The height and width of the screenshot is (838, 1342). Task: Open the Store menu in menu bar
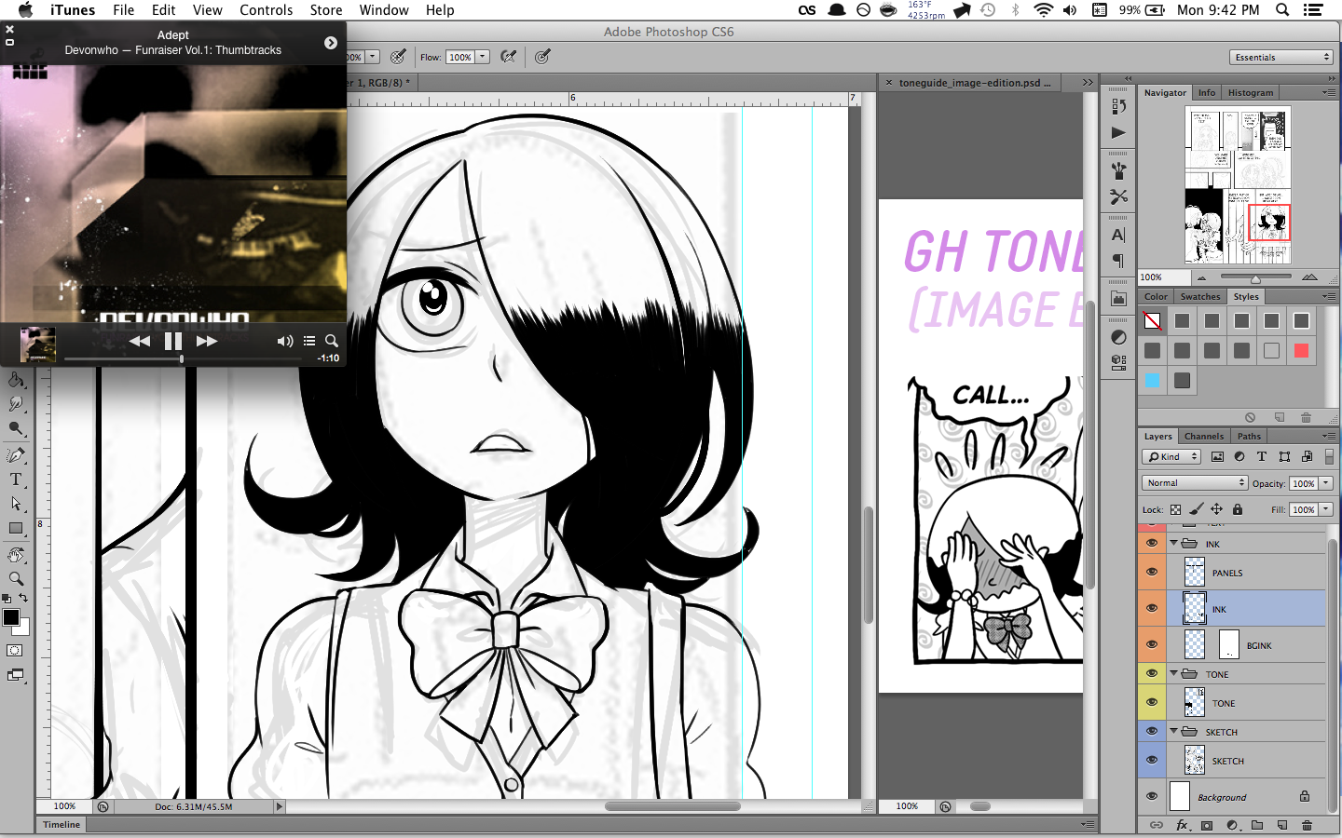point(326,10)
